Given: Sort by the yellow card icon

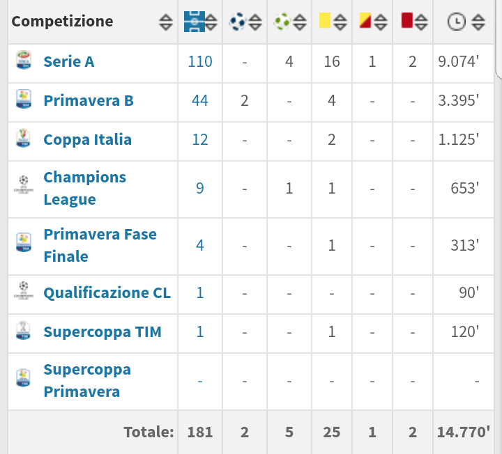Looking at the screenshot, I should pos(325,20).
